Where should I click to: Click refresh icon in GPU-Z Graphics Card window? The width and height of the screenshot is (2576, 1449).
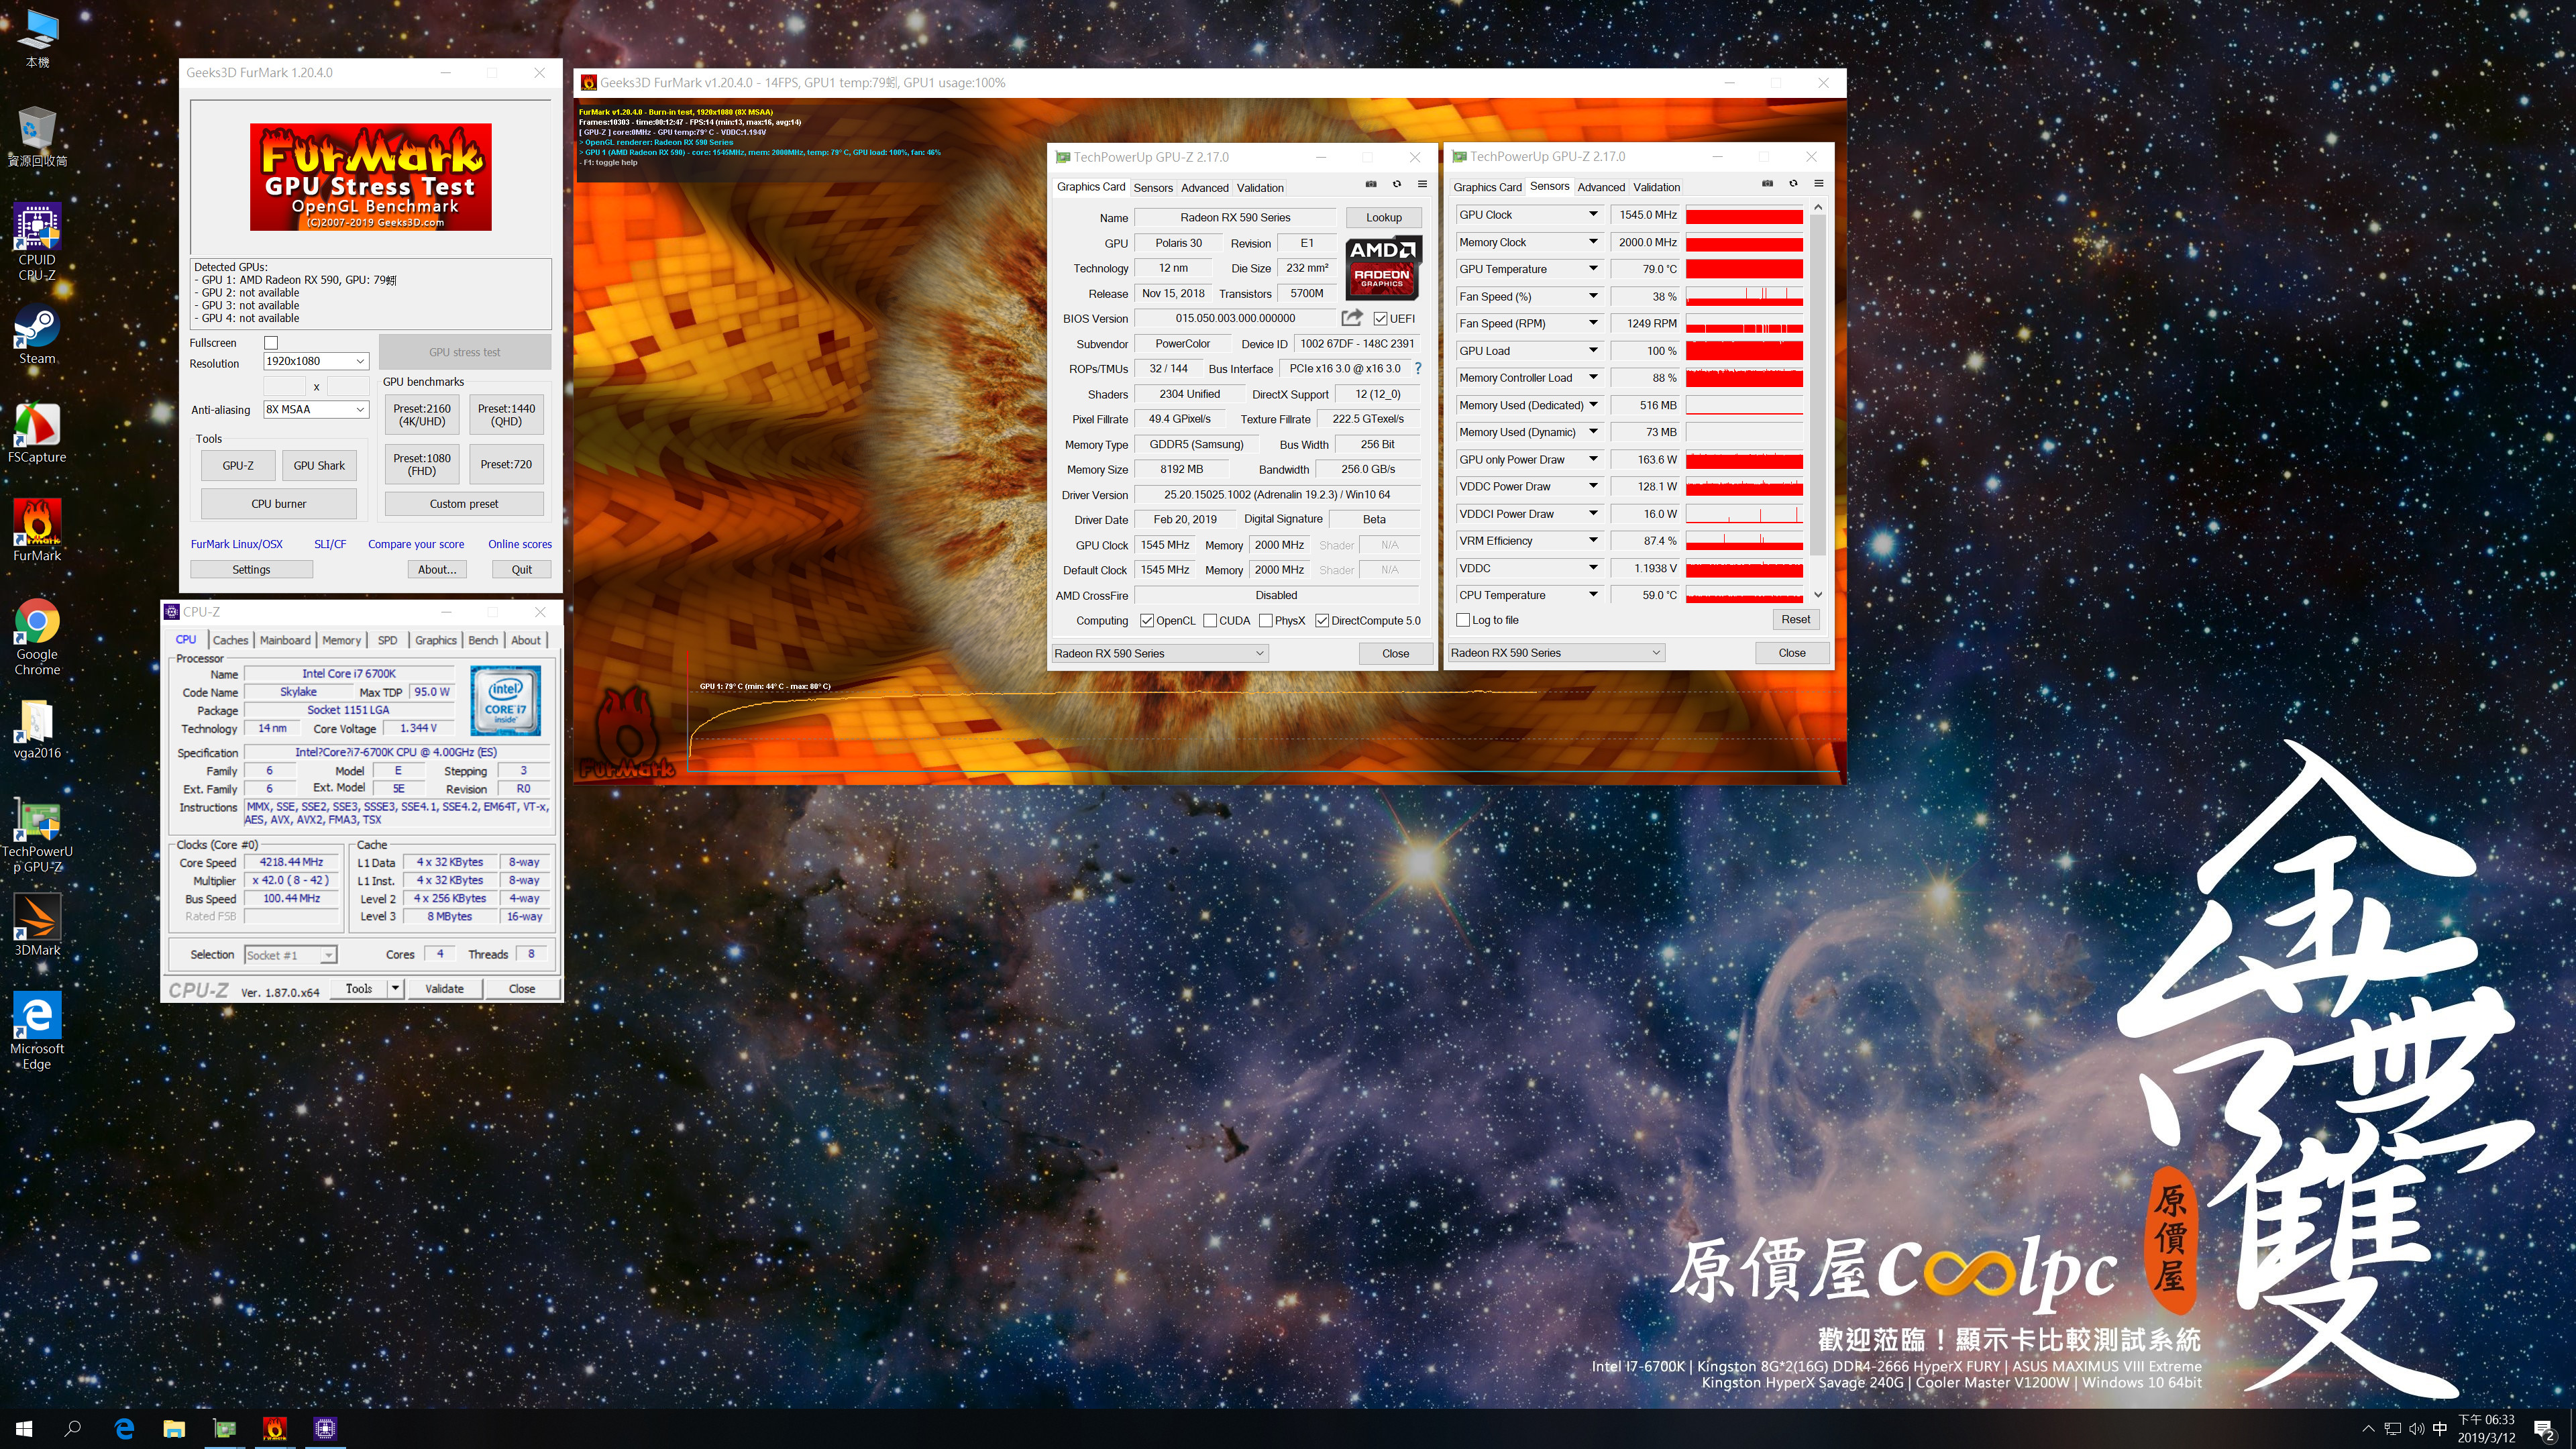click(x=1397, y=184)
